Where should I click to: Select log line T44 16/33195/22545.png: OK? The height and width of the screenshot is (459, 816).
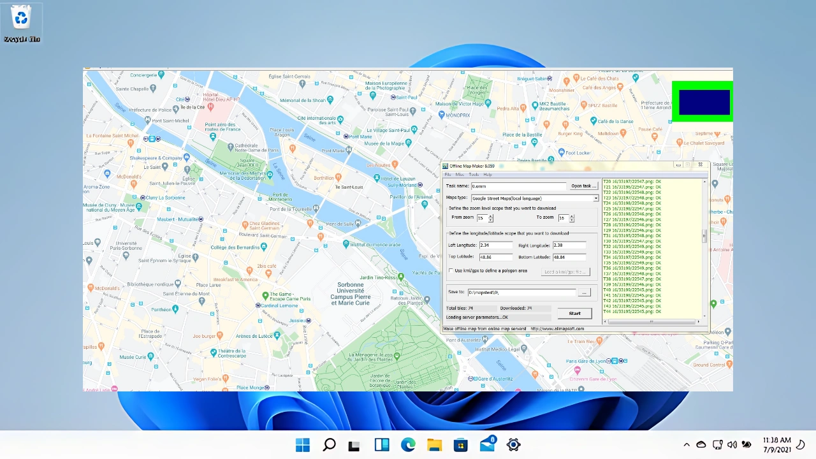tap(632, 312)
